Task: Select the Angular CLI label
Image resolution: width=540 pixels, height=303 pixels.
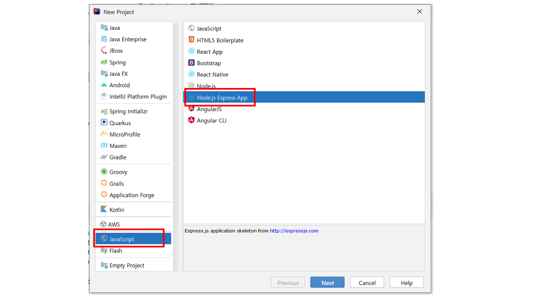Action: (x=212, y=120)
